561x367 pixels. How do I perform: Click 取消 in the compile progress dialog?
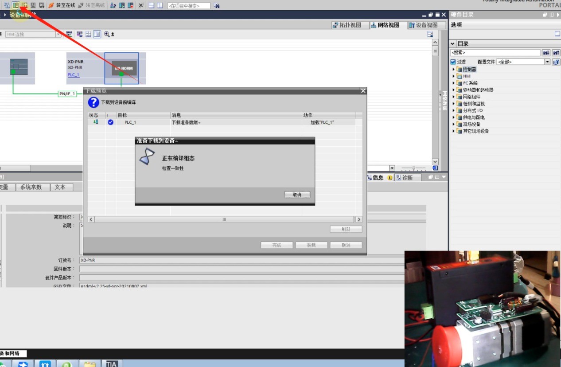coord(297,195)
